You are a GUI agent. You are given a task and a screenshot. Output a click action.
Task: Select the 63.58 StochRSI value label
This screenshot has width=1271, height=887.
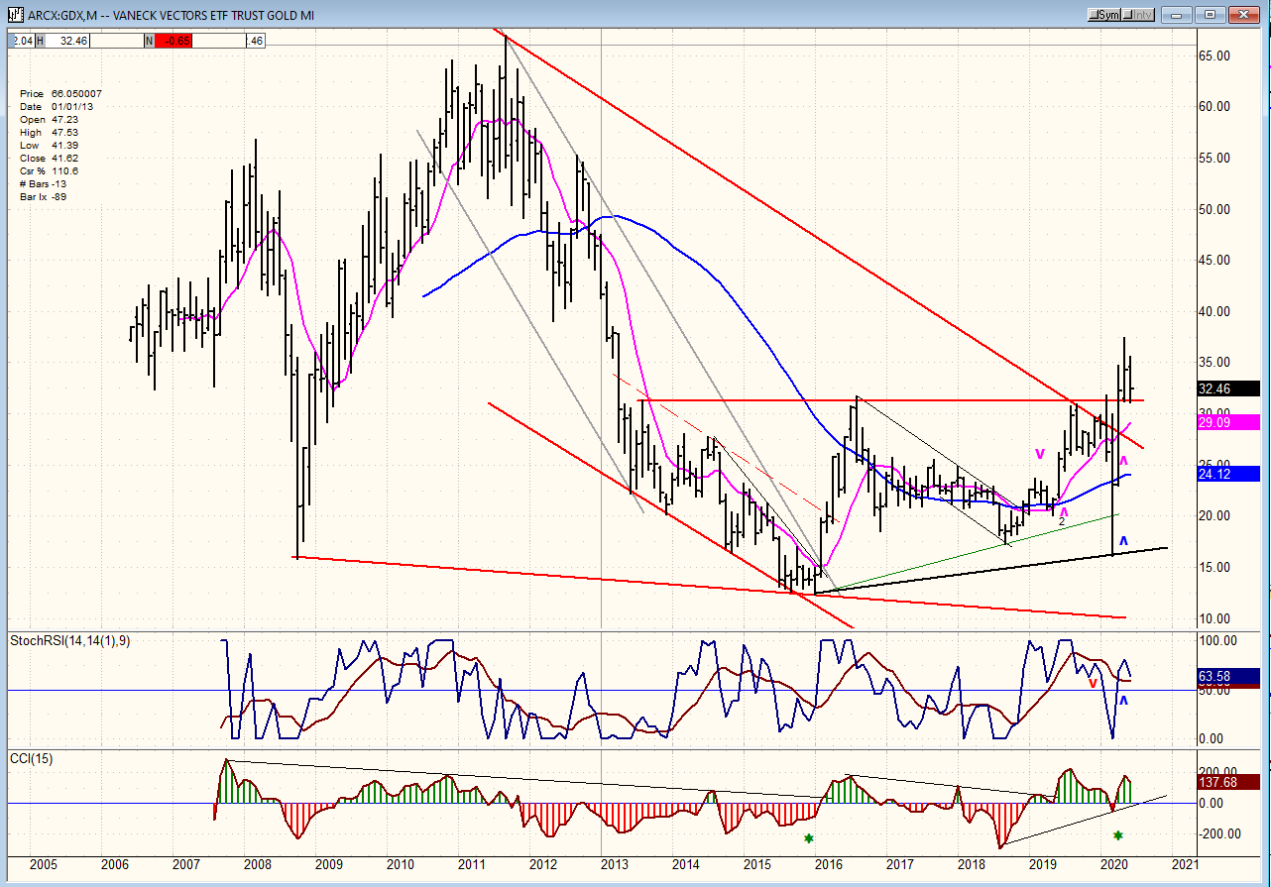point(1227,676)
